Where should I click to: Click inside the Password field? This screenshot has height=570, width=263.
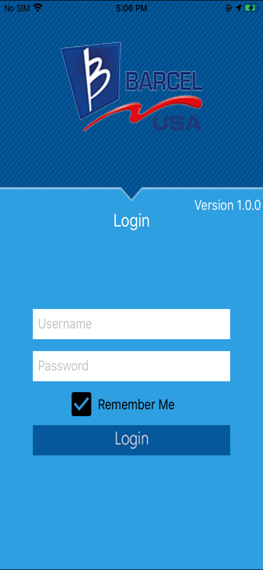tap(131, 366)
